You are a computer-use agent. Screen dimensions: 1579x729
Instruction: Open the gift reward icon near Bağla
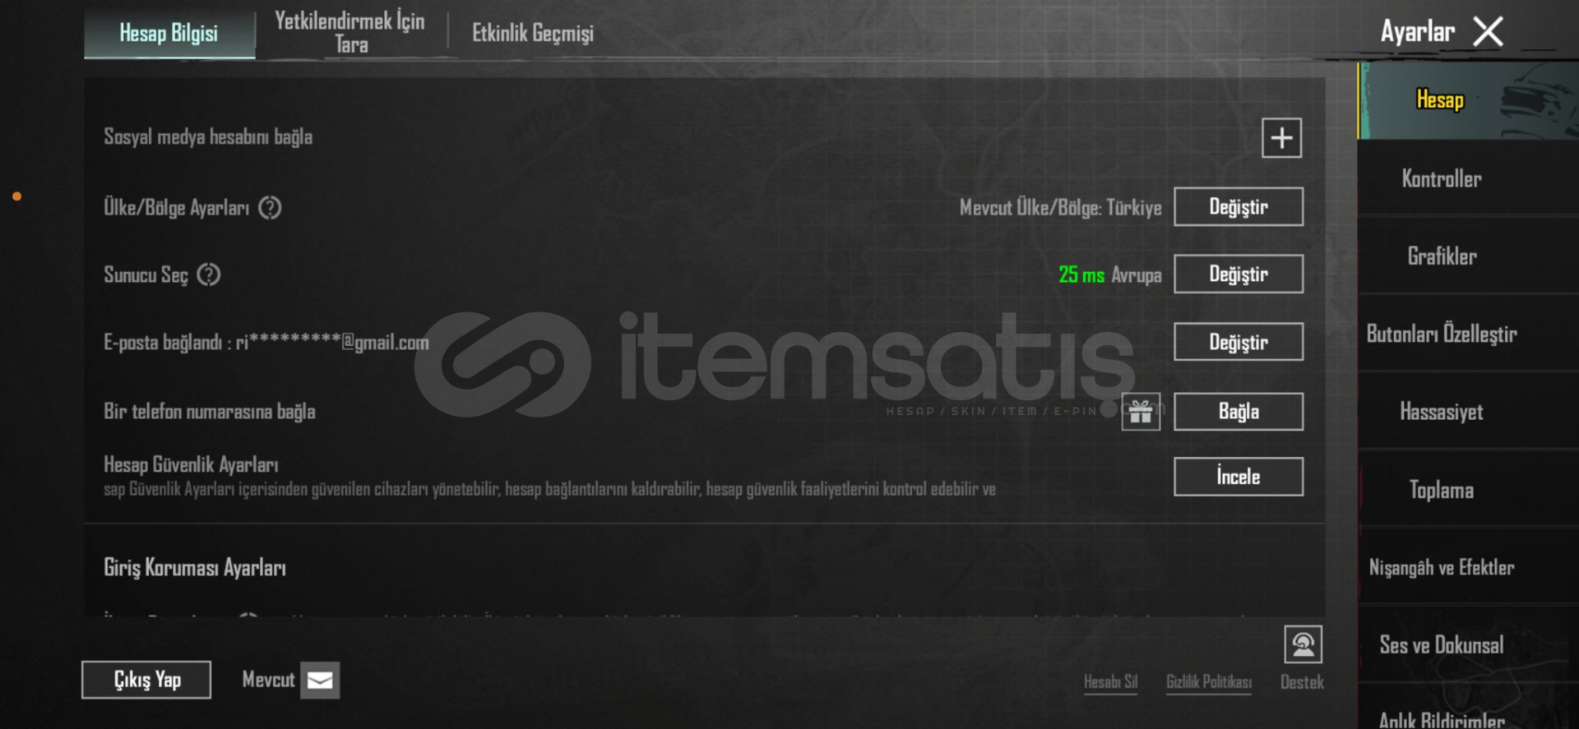(x=1141, y=411)
